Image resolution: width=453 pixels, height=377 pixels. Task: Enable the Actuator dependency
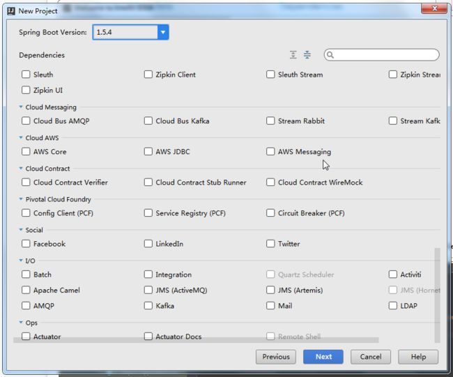pyautogui.click(x=26, y=336)
